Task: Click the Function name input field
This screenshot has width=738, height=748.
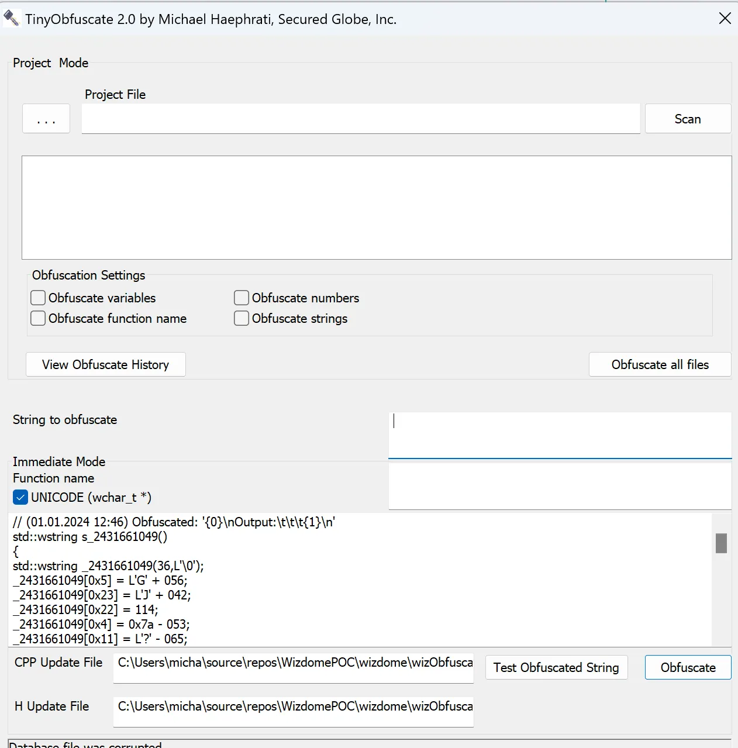Action: pos(560,487)
